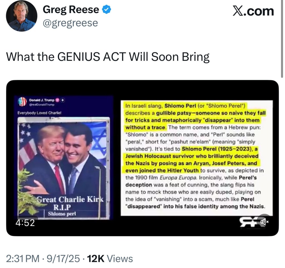Open Greg Reese's profile picture
Viewport: 285px width, 268px height.
click(x=21, y=16)
